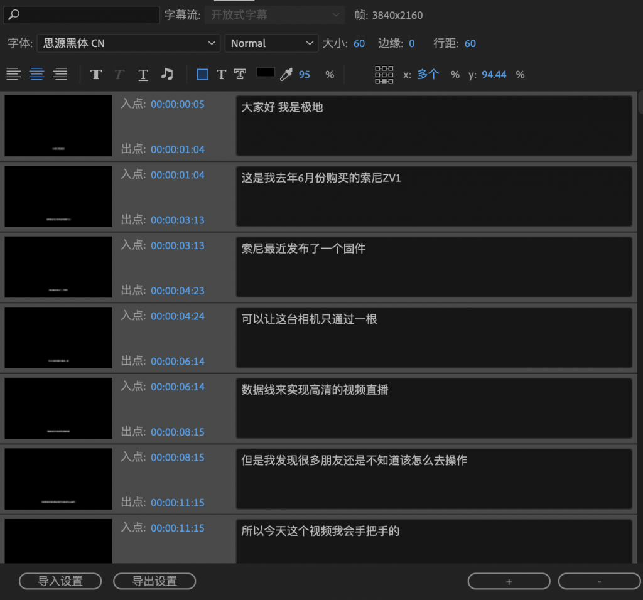The height and width of the screenshot is (600, 643).
Task: Click the caption search field
Action: point(82,15)
